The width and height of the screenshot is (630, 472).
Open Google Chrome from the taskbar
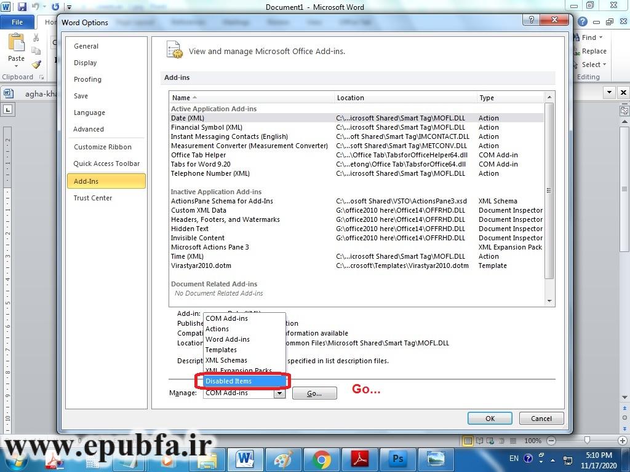tap(321, 459)
